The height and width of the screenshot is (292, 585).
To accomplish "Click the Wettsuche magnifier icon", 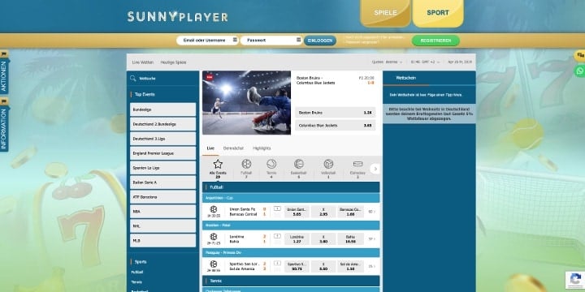I will click(132, 78).
